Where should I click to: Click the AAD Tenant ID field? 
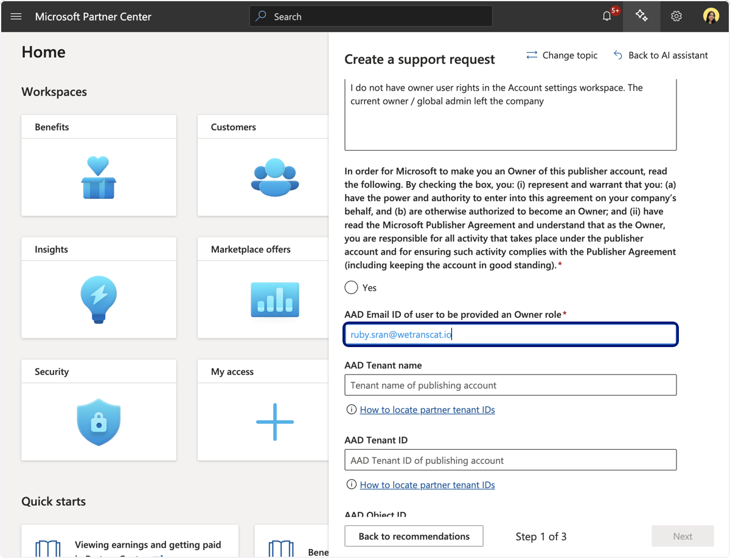click(510, 460)
